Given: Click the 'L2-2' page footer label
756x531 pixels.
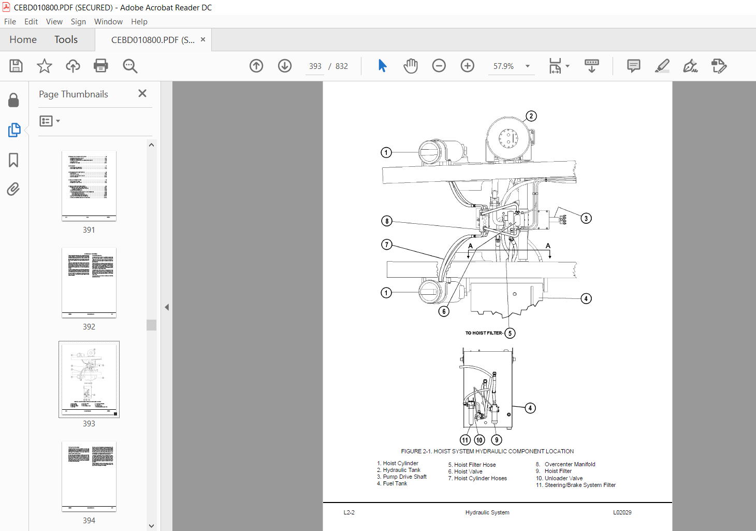Looking at the screenshot, I should (x=349, y=512).
